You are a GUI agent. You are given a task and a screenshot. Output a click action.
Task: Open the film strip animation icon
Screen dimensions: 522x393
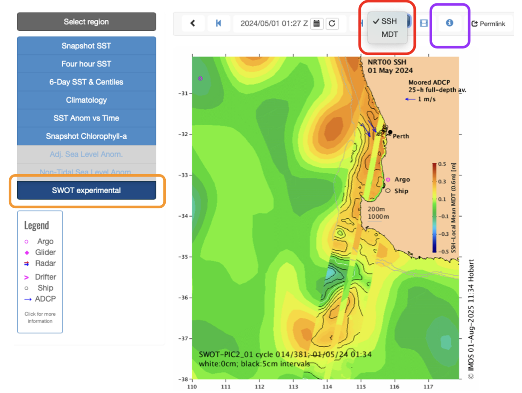tap(424, 23)
